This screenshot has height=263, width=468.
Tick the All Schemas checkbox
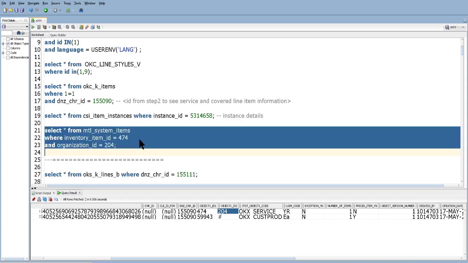[8, 39]
